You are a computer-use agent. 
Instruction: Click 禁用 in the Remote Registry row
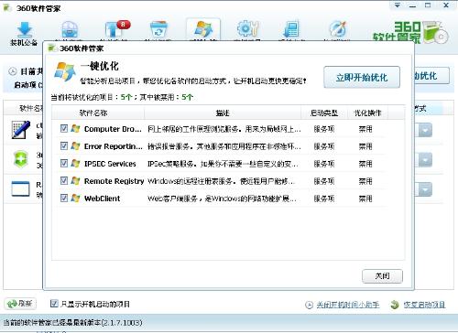point(365,181)
